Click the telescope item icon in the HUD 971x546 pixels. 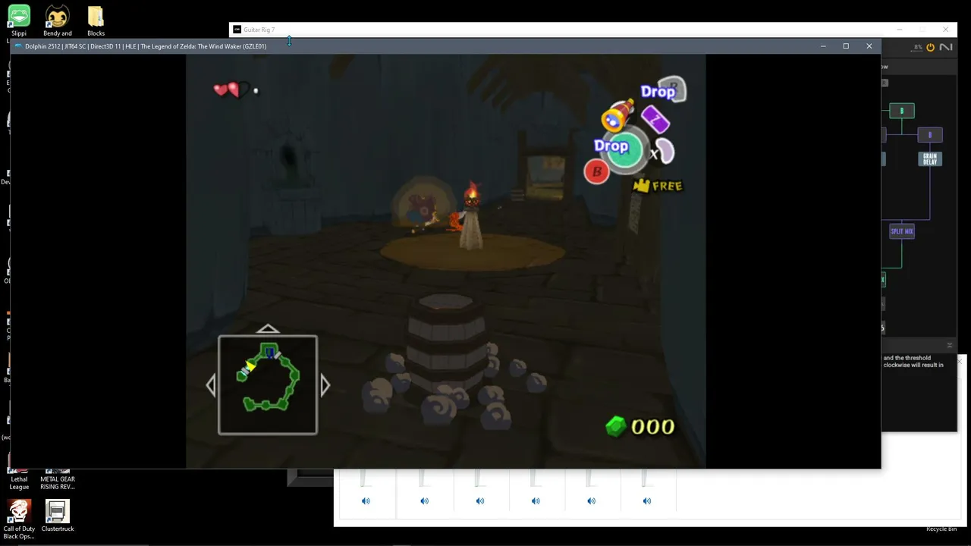click(x=617, y=115)
